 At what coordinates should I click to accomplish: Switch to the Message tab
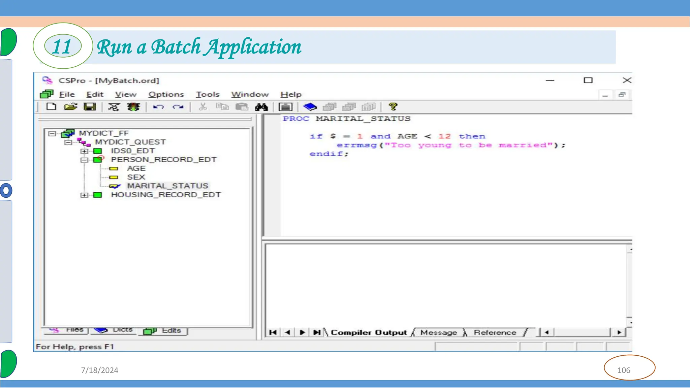[439, 332]
